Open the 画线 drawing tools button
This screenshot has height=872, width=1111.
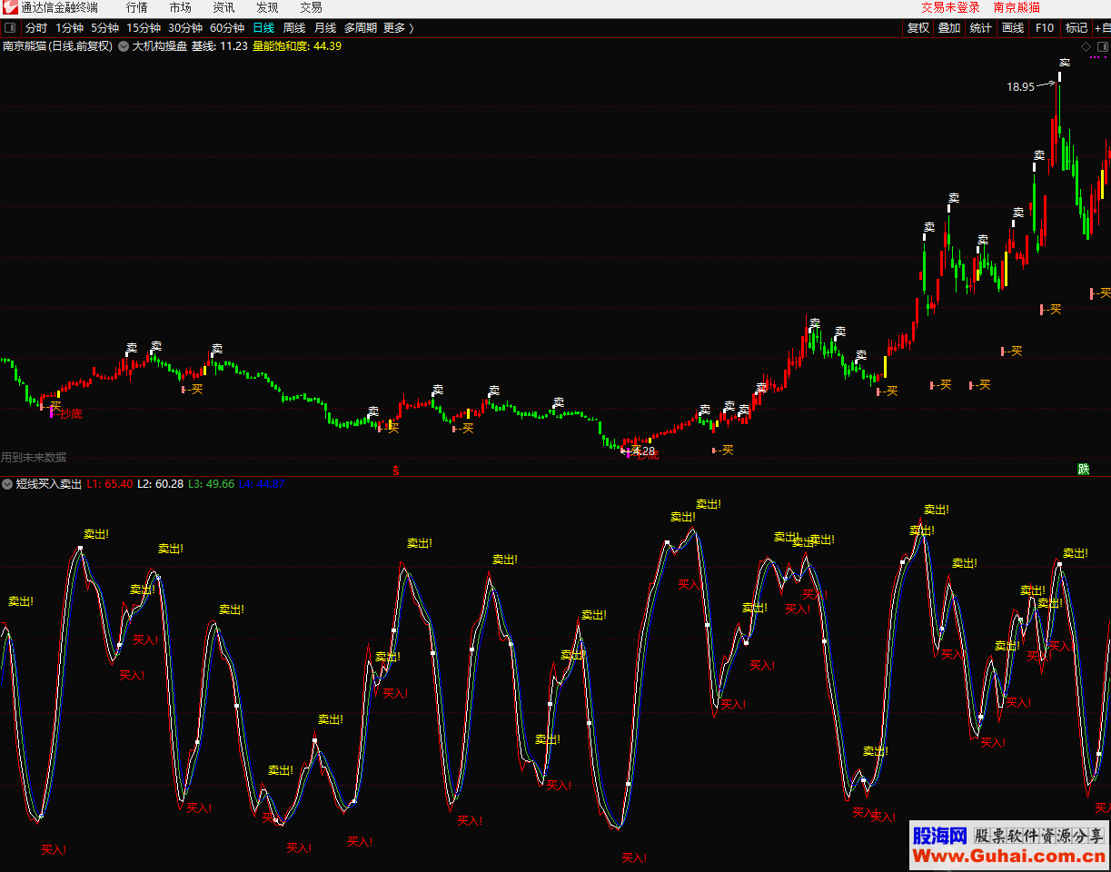coord(1013,28)
